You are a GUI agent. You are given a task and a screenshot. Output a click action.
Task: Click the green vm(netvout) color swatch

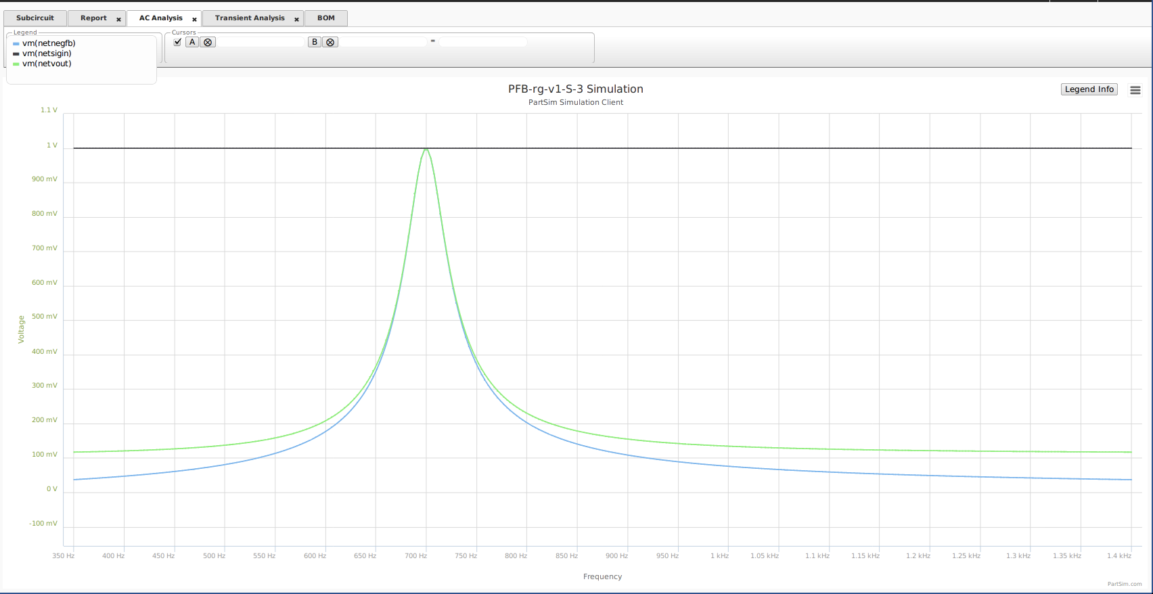[16, 64]
